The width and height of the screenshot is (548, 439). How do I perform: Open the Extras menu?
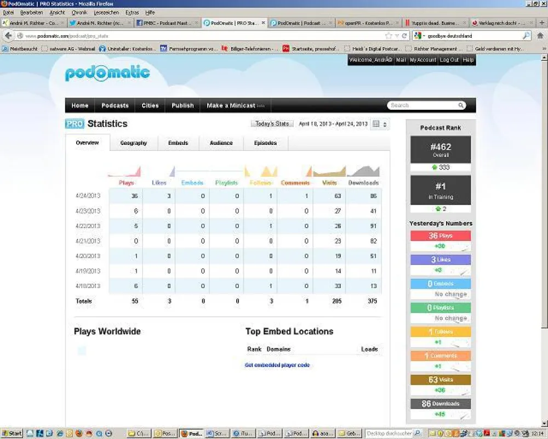132,13
